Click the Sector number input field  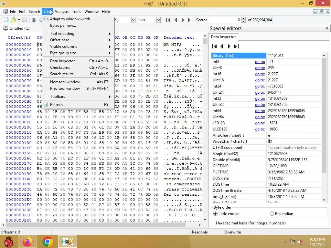pos(225,20)
